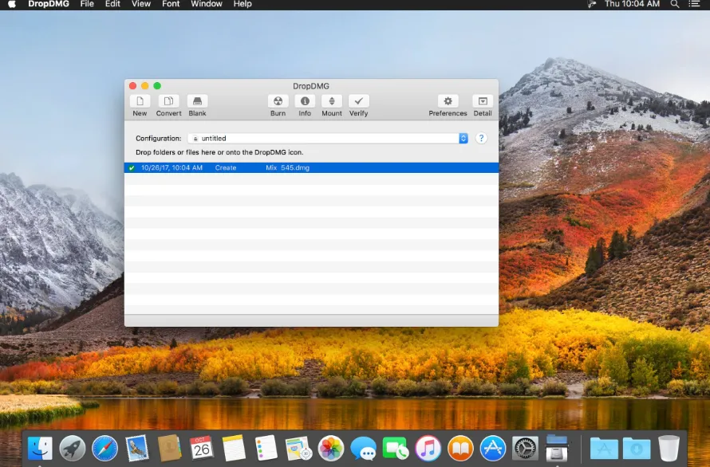Open iBooks app in Dock
The image size is (710, 467).
click(x=460, y=448)
